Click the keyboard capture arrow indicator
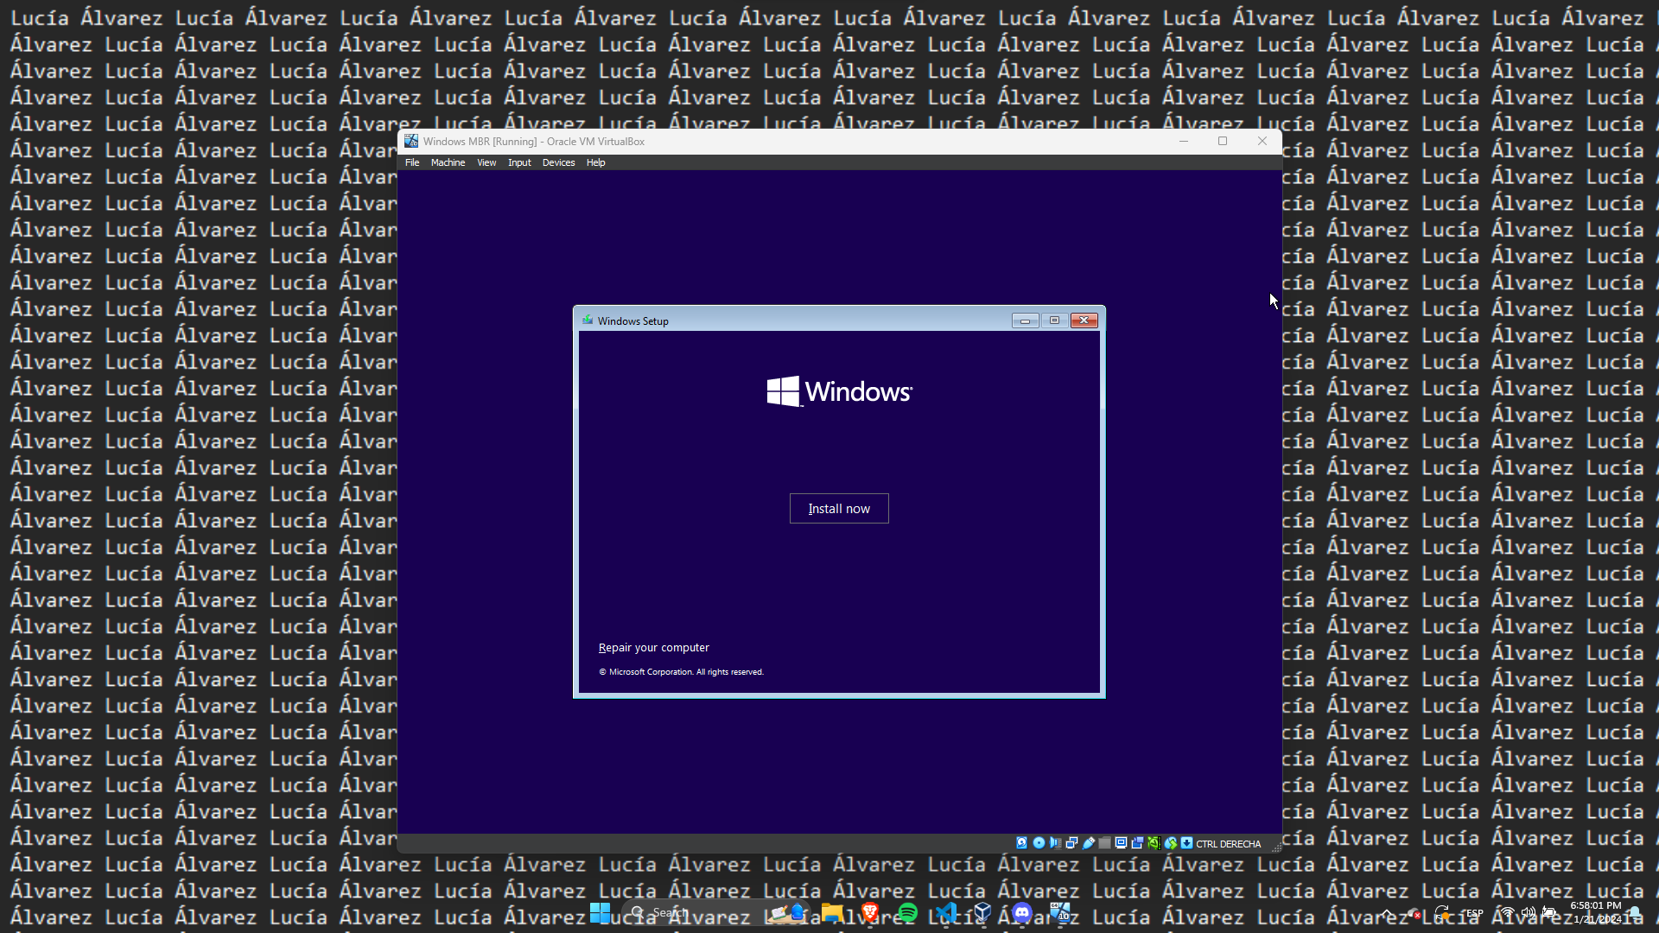 (1187, 843)
